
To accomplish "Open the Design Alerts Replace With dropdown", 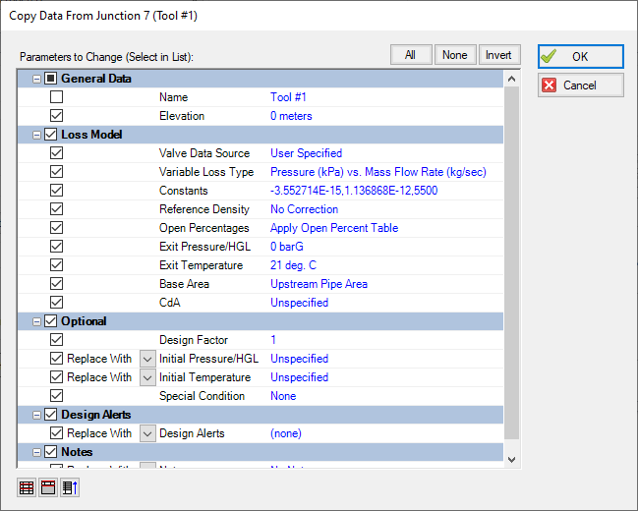I will tap(147, 433).
